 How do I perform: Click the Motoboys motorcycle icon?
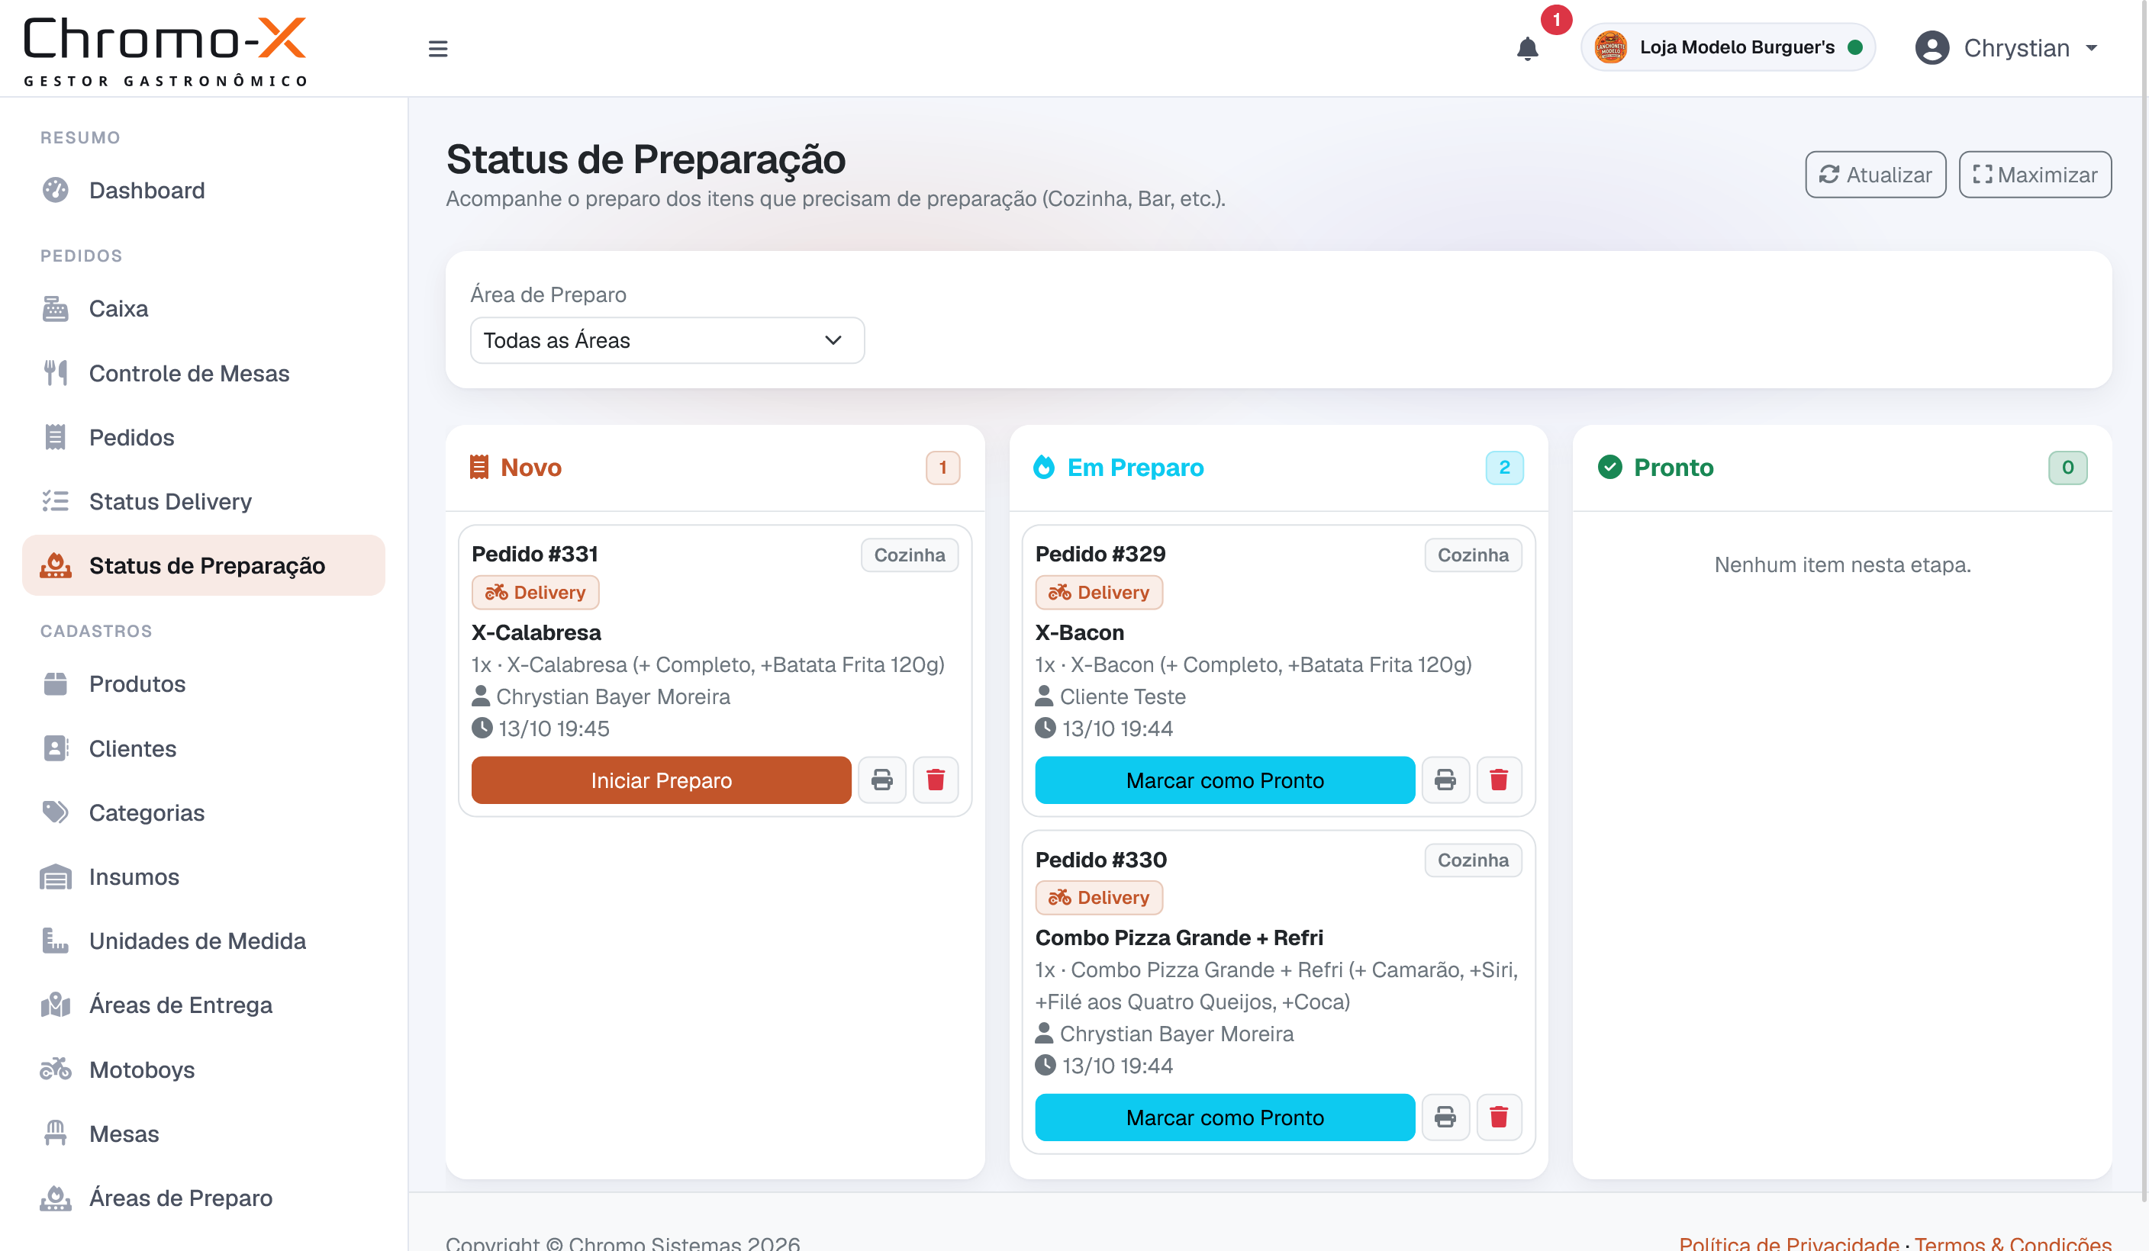pos(56,1069)
